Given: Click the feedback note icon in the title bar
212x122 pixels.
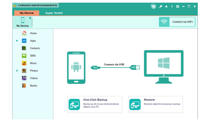Looking at the screenshot, I should point(178,6).
